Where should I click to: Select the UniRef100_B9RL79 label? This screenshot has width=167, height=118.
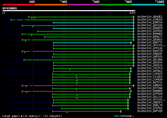[150, 106]
